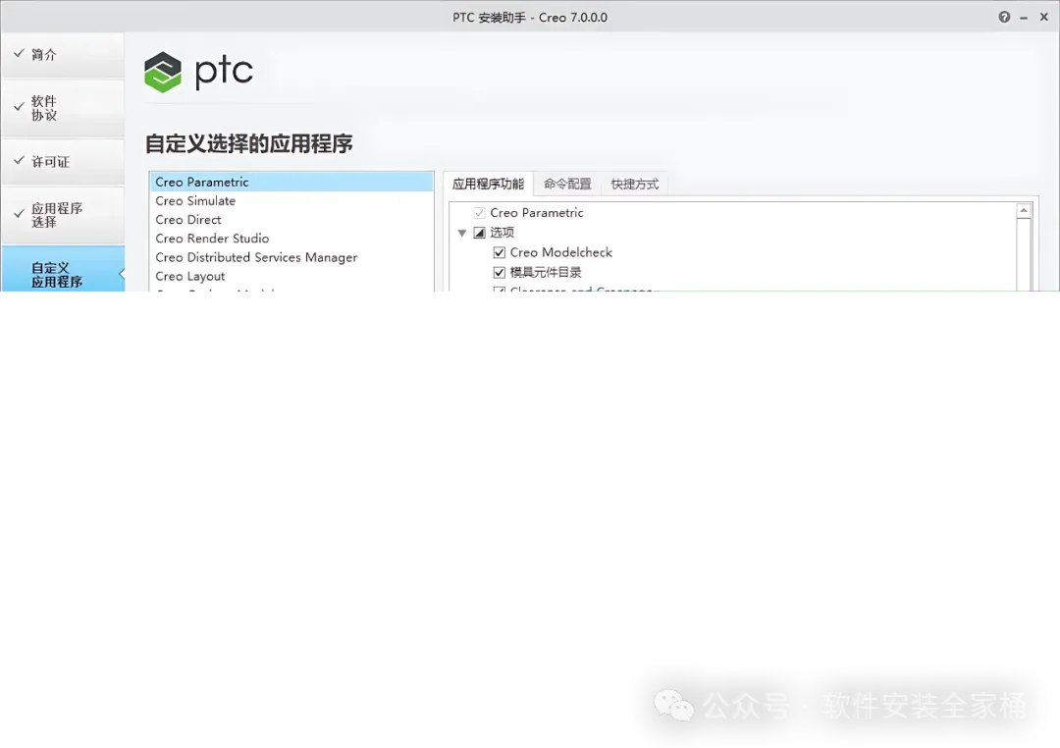Uncheck the 模具元件目录 option
The image size is (1060, 748).
499,272
